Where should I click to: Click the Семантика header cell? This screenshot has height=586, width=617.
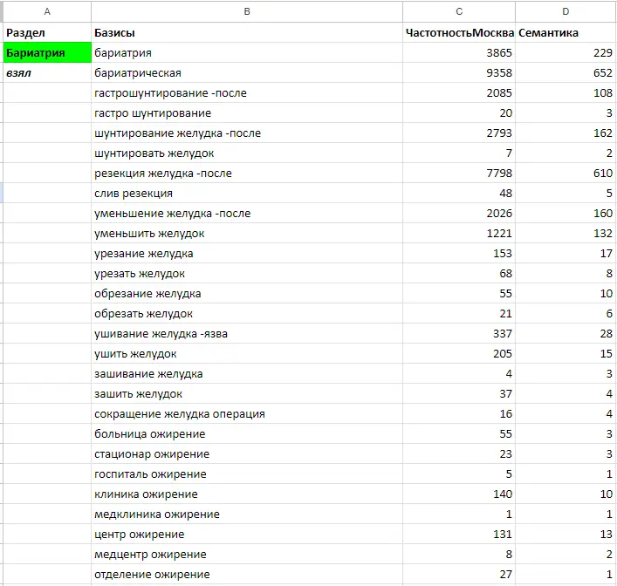pos(566,33)
